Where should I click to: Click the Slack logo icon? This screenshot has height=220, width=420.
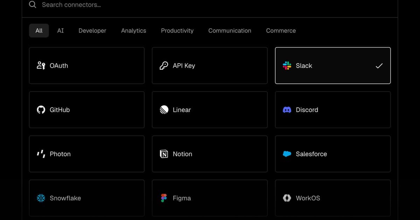[287, 66]
